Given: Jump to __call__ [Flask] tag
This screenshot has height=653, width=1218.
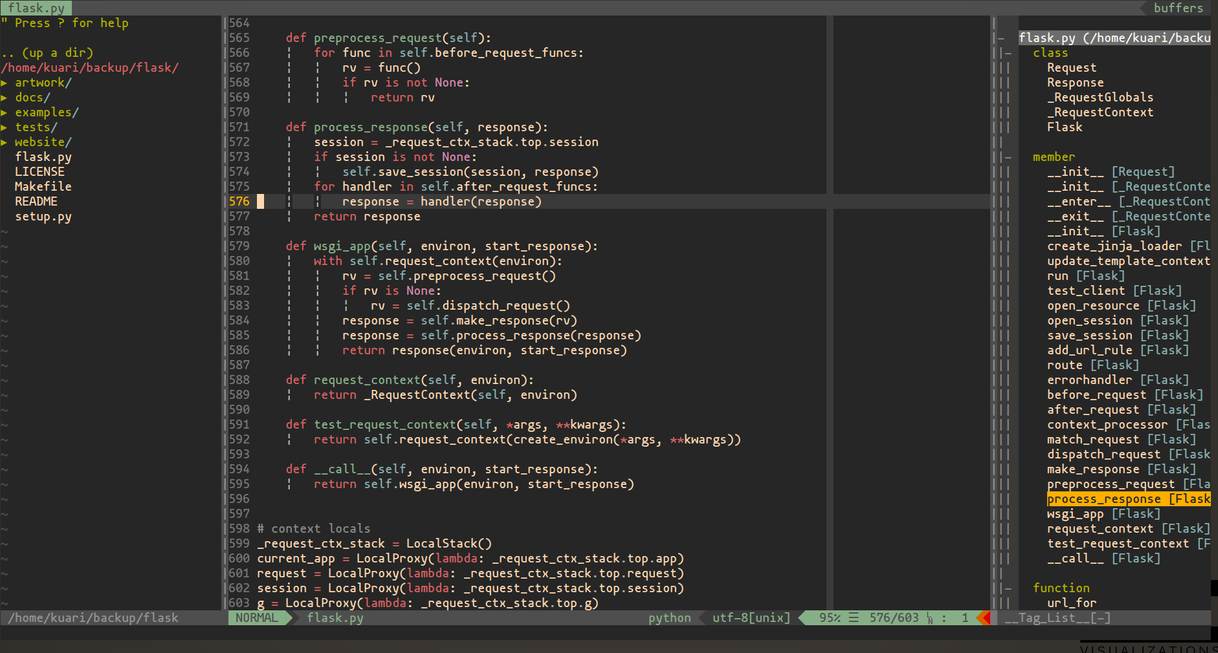Looking at the screenshot, I should [1104, 559].
